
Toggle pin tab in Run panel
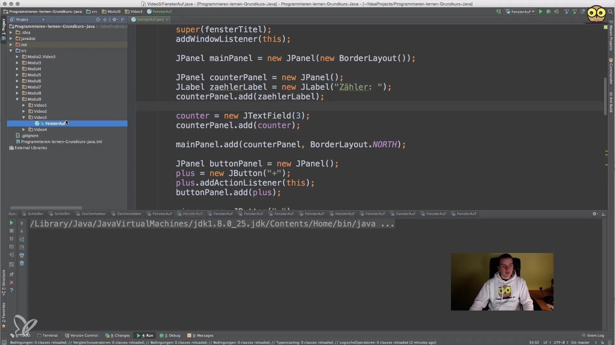pyautogui.click(x=11, y=274)
